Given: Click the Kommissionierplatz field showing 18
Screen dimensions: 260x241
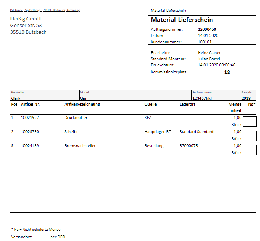Looking at the screenshot, I should point(227,72).
